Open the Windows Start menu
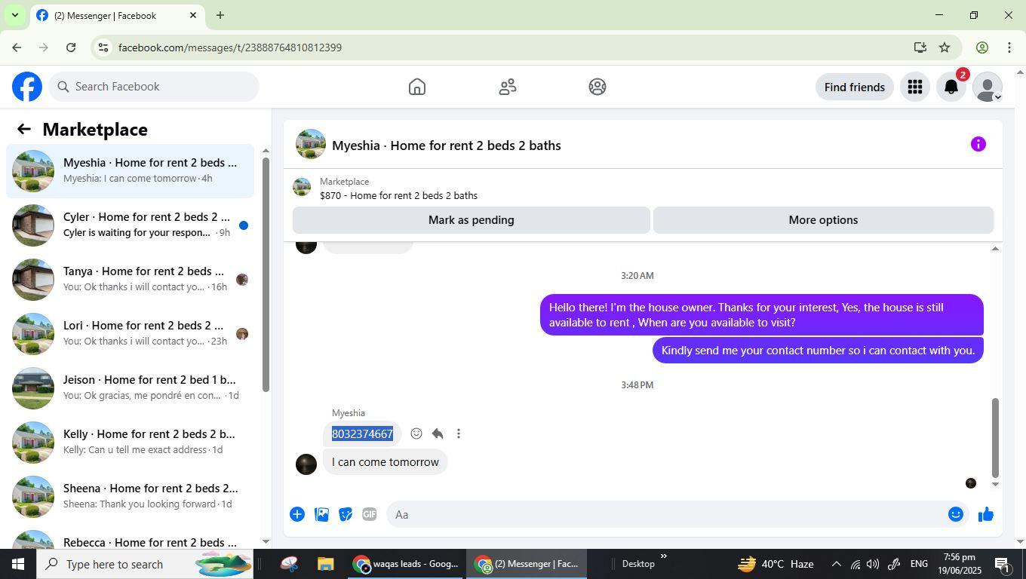This screenshot has width=1026, height=579. (x=18, y=564)
